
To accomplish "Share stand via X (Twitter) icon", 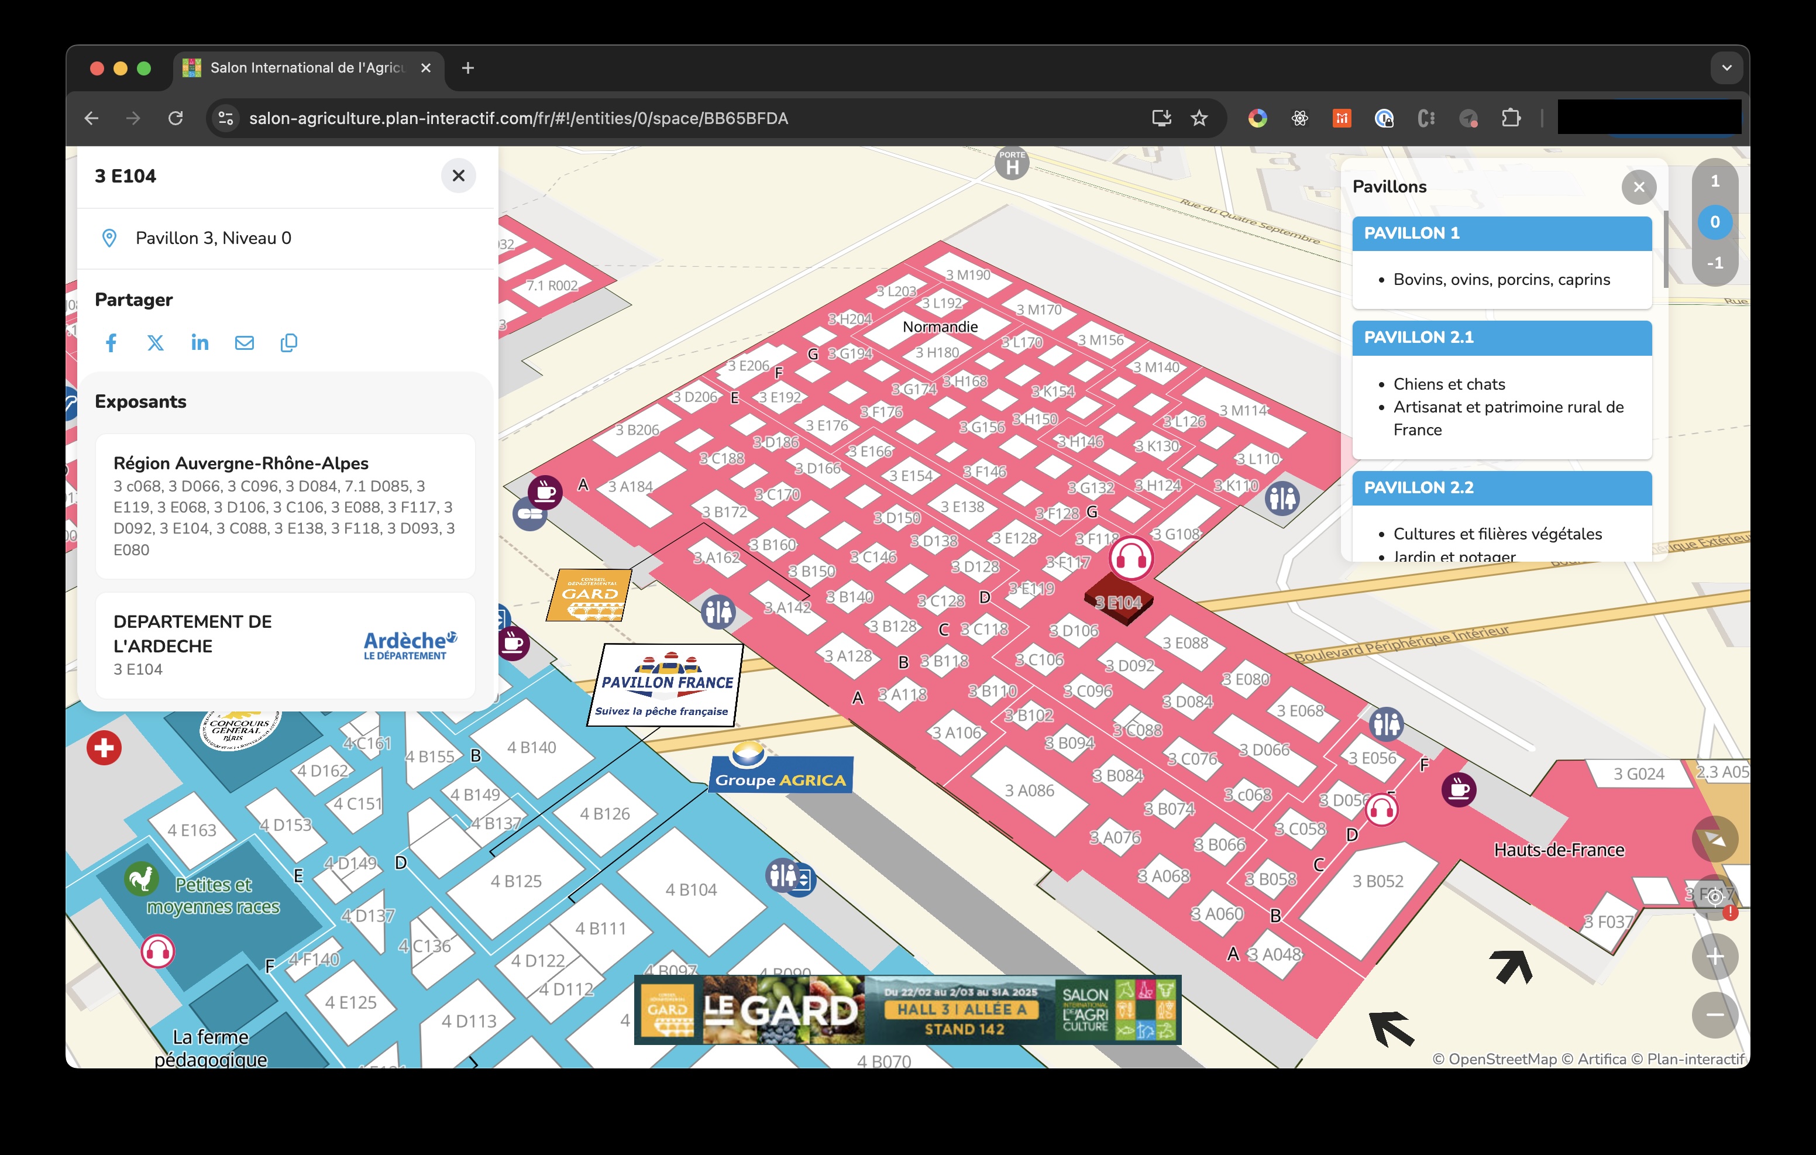I will pyautogui.click(x=156, y=343).
